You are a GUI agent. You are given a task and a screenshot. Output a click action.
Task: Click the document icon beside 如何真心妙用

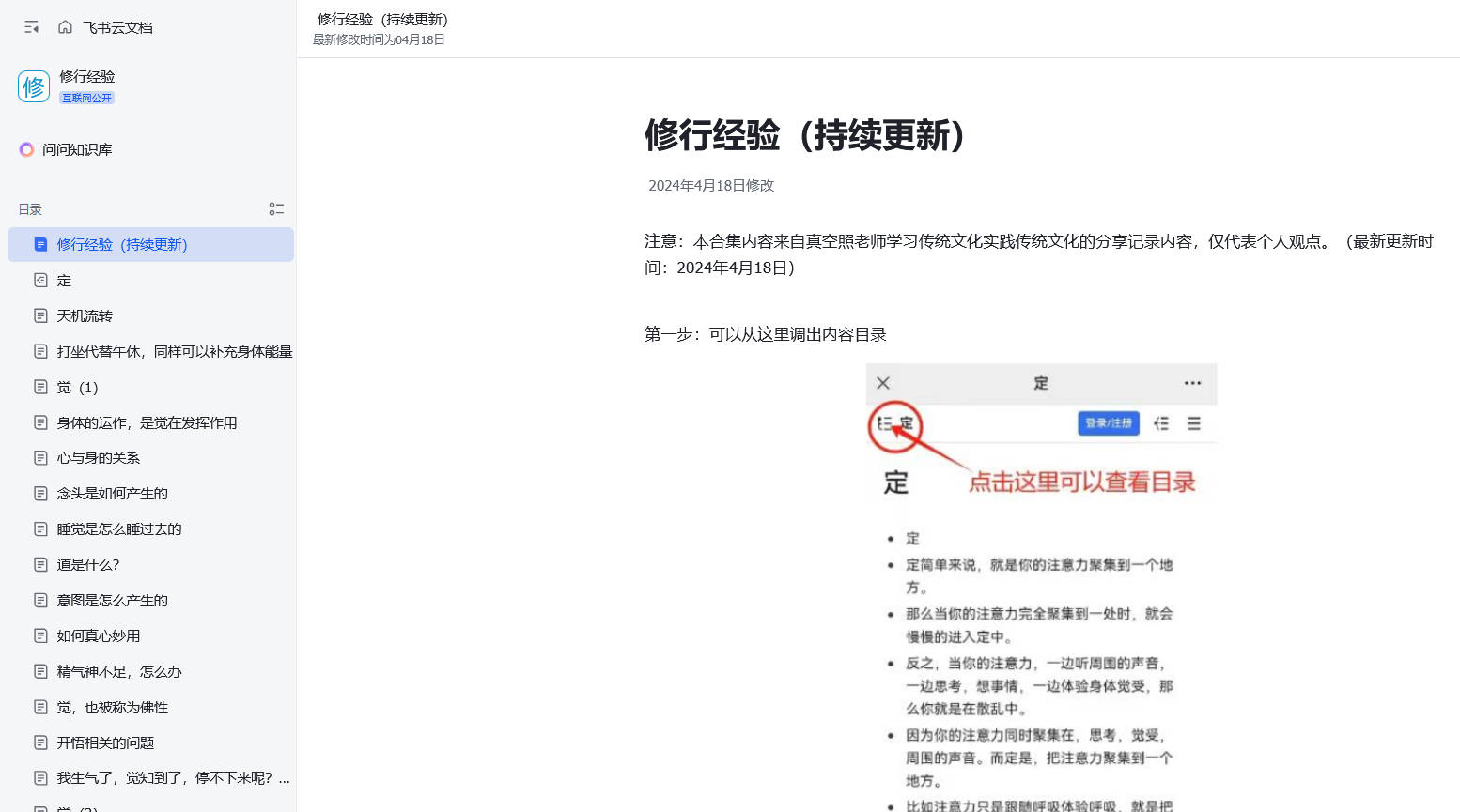pyautogui.click(x=40, y=636)
